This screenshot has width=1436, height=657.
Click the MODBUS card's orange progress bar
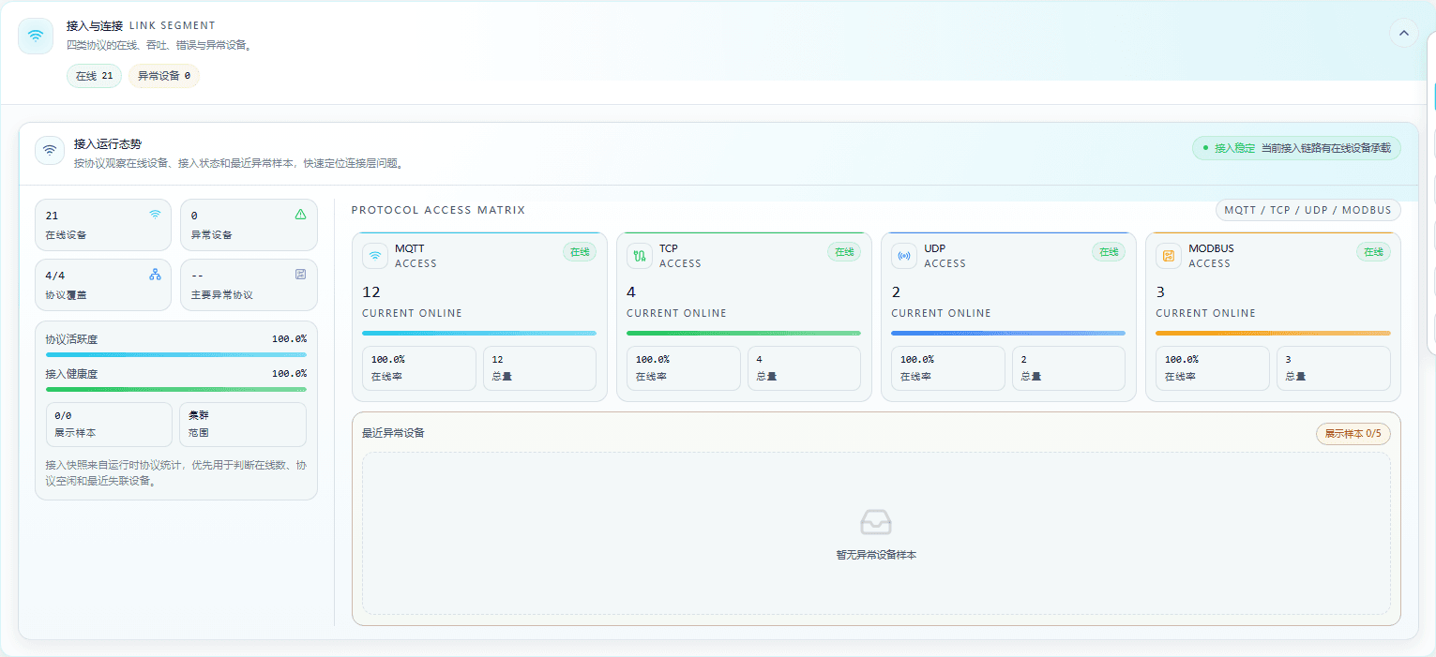(1273, 333)
